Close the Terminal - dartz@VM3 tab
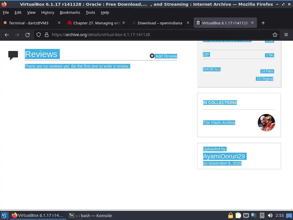Screen dimensions: 293x220 pos(59,23)
